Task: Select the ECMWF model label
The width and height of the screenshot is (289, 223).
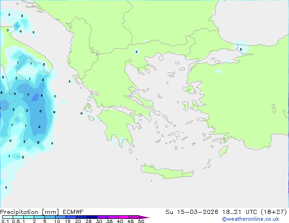Action: click(73, 212)
